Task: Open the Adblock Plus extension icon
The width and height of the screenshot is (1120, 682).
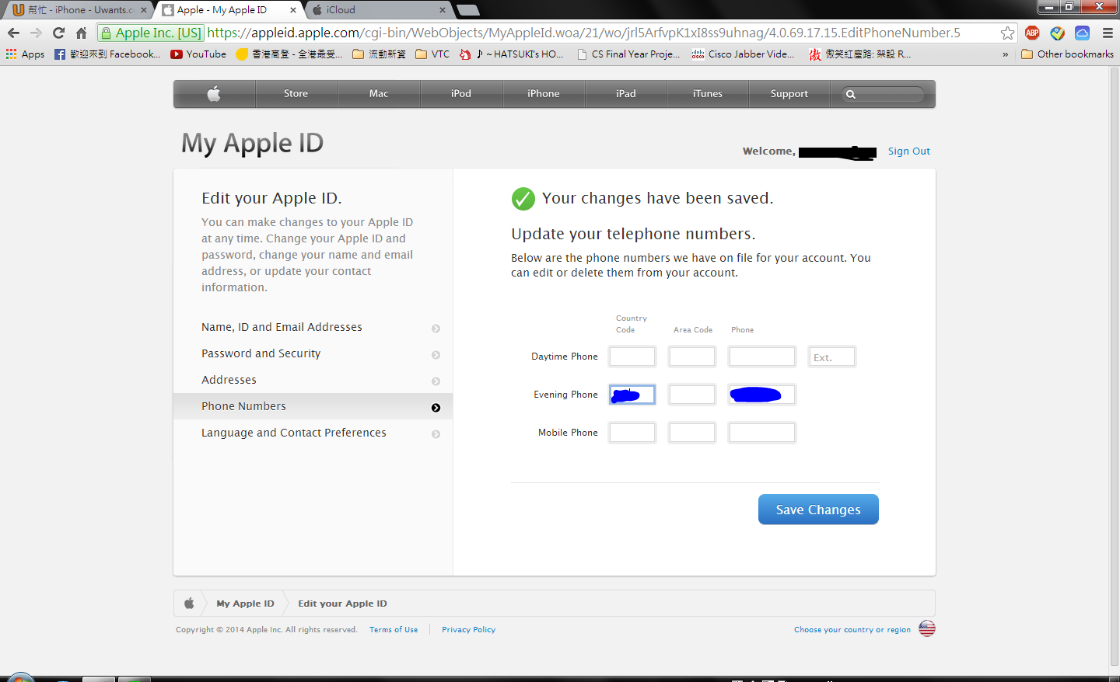Action: [x=1032, y=33]
